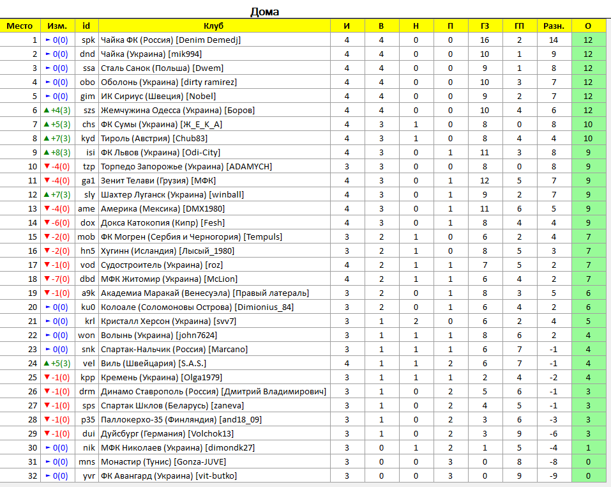Click the id cell 'spk'
This screenshot has width=611, height=487.
click(89, 40)
